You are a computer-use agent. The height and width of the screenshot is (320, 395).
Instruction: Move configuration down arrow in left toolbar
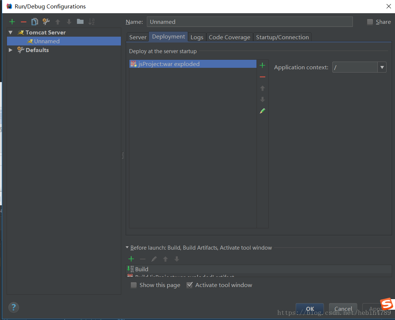[69, 22]
